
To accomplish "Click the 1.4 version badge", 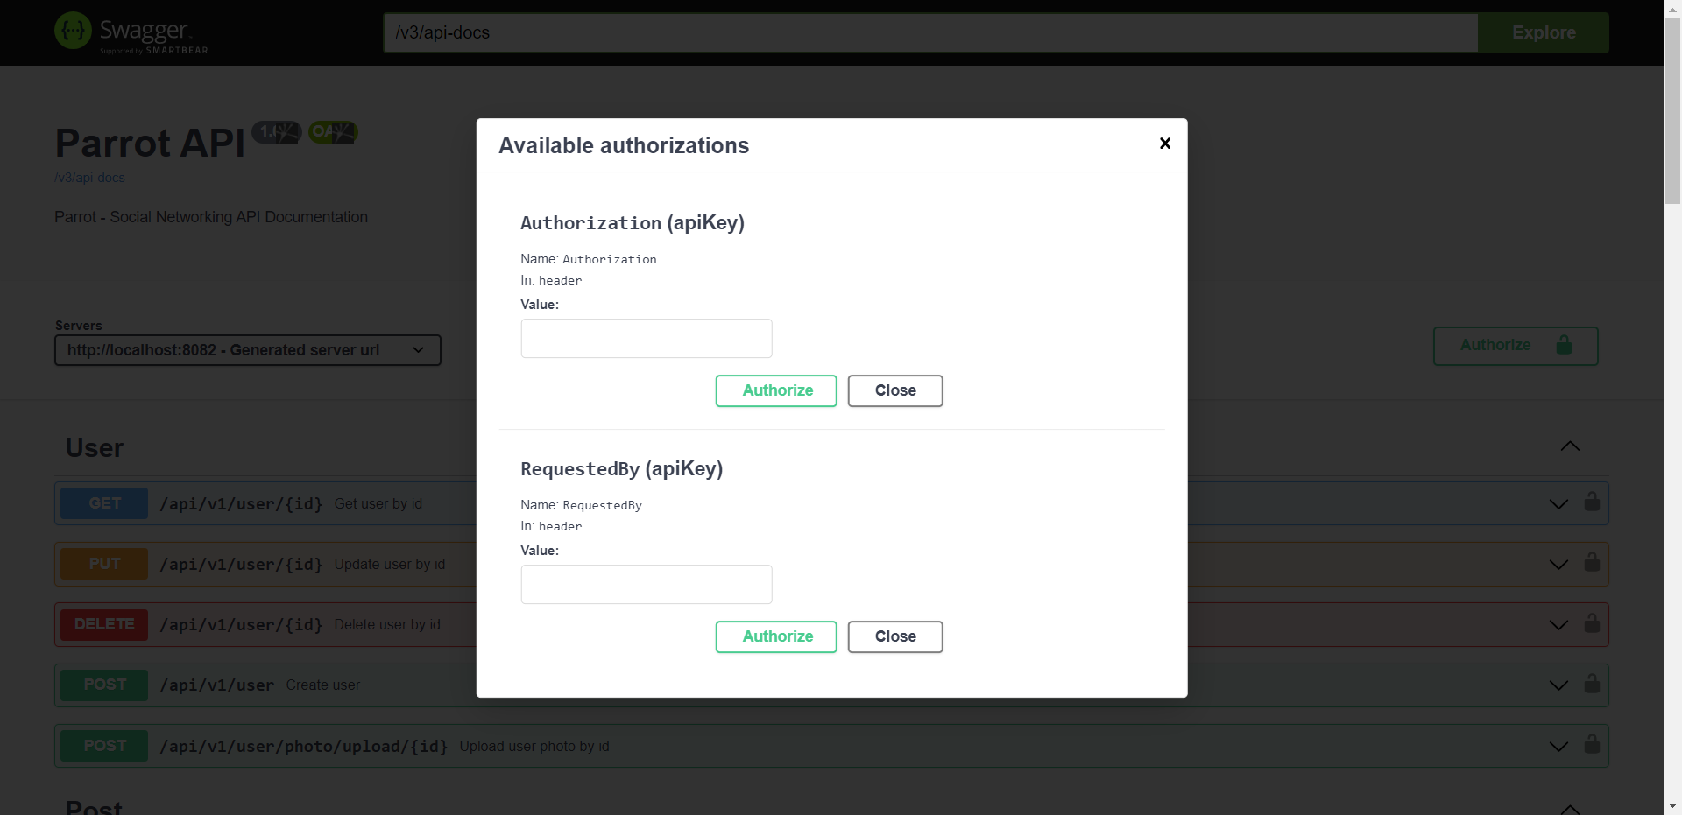I will [276, 132].
